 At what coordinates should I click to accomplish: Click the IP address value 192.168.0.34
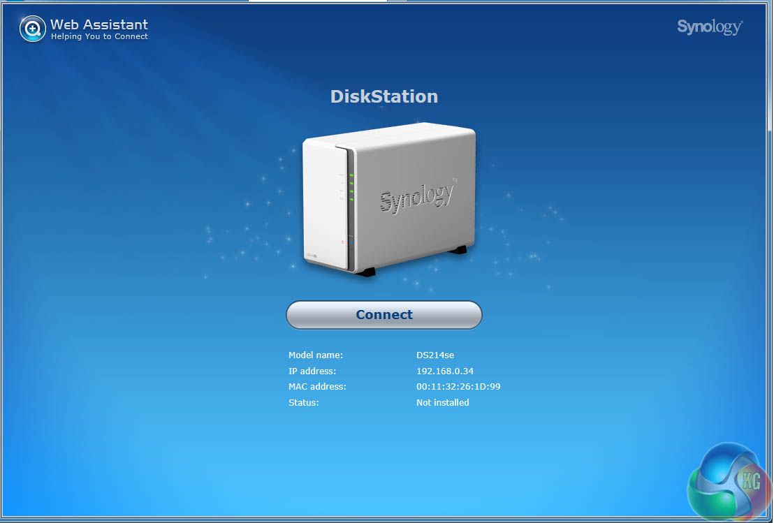coord(445,371)
